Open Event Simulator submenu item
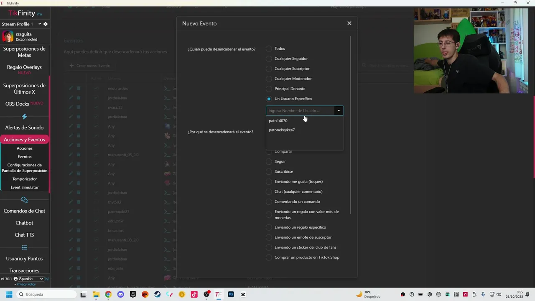 [x=24, y=187]
